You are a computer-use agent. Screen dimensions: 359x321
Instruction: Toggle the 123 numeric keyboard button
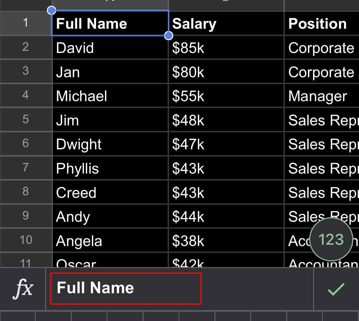(331, 239)
